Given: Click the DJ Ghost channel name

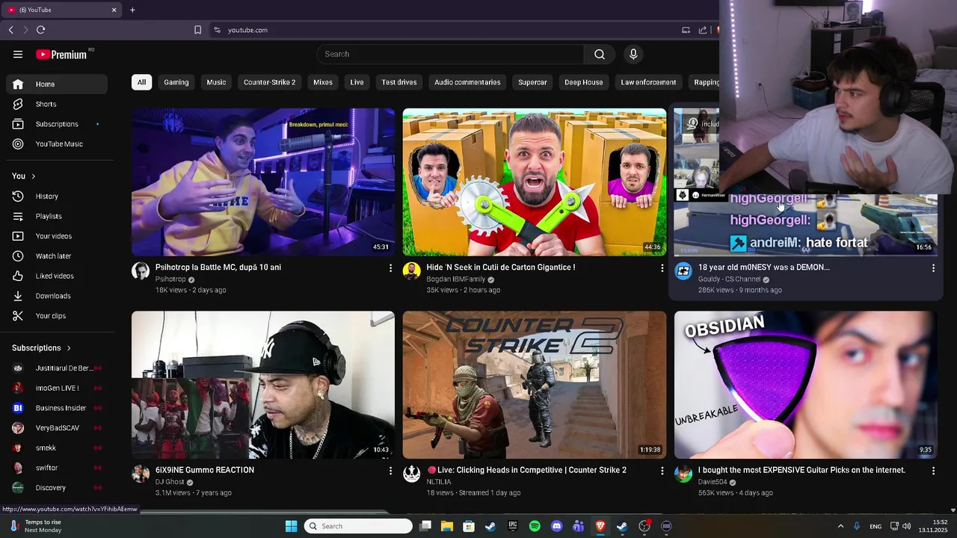Looking at the screenshot, I should (x=170, y=482).
